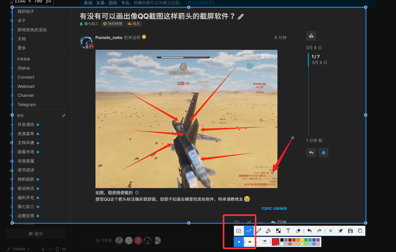This screenshot has width=396, height=252.
Task: Select the pencil freehand drawing tool
Action: [259, 231]
